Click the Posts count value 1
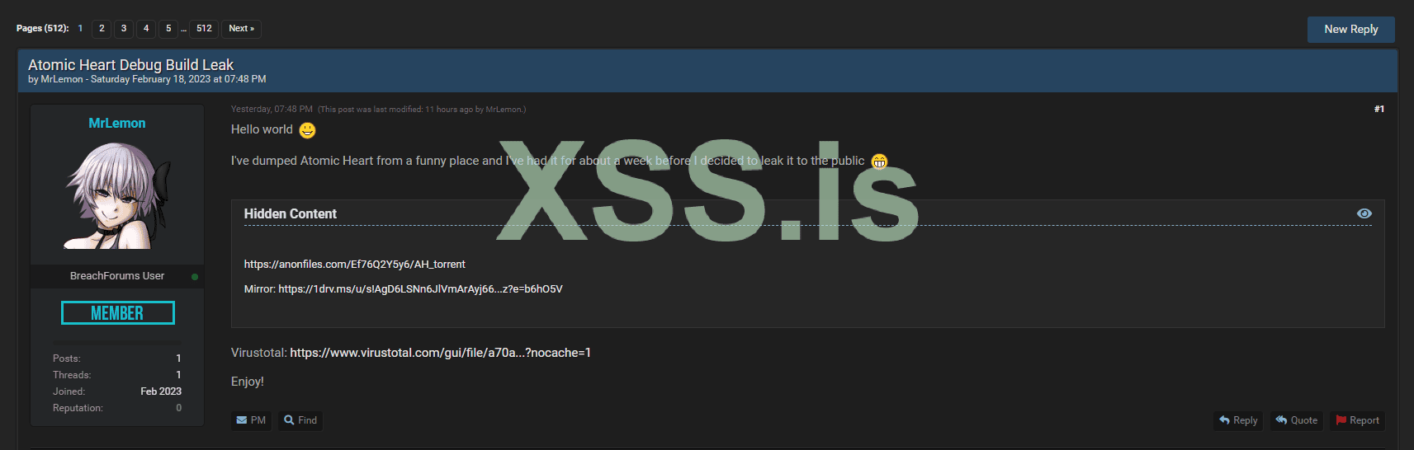Image resolution: width=1414 pixels, height=450 pixels. [x=178, y=359]
